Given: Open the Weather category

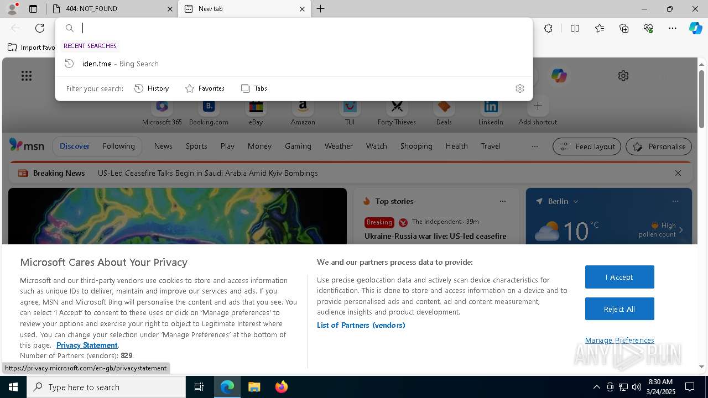Looking at the screenshot, I should tap(339, 146).
